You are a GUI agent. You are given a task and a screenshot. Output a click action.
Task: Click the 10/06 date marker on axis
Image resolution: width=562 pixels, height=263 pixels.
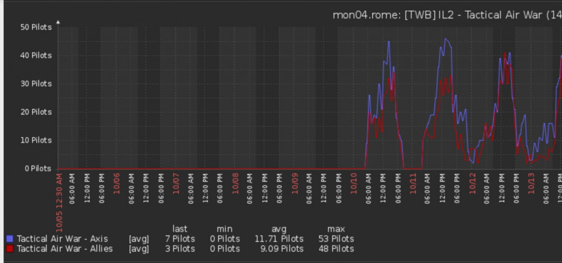click(116, 184)
